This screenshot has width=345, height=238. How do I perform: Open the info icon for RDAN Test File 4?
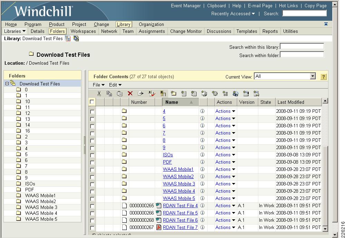(202, 205)
